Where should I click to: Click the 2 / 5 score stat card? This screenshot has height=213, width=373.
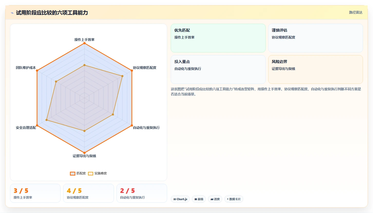point(142,193)
